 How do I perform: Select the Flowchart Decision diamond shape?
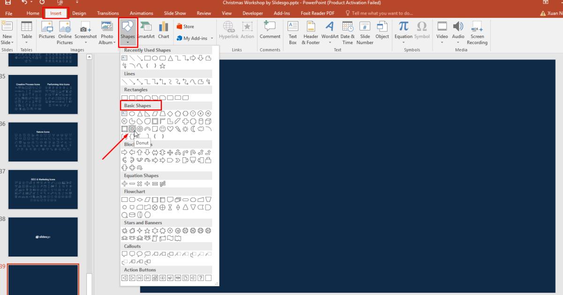(139, 199)
